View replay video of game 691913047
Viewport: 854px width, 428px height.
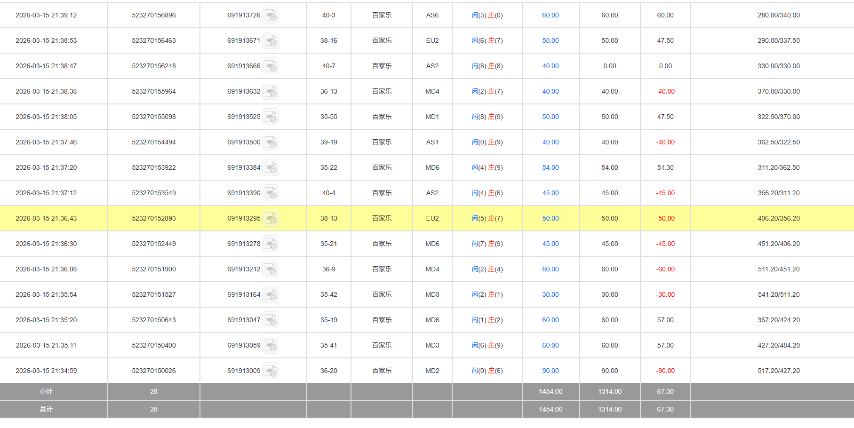tap(271, 320)
